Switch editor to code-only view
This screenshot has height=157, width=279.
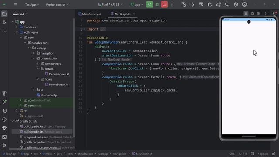pos(246,14)
